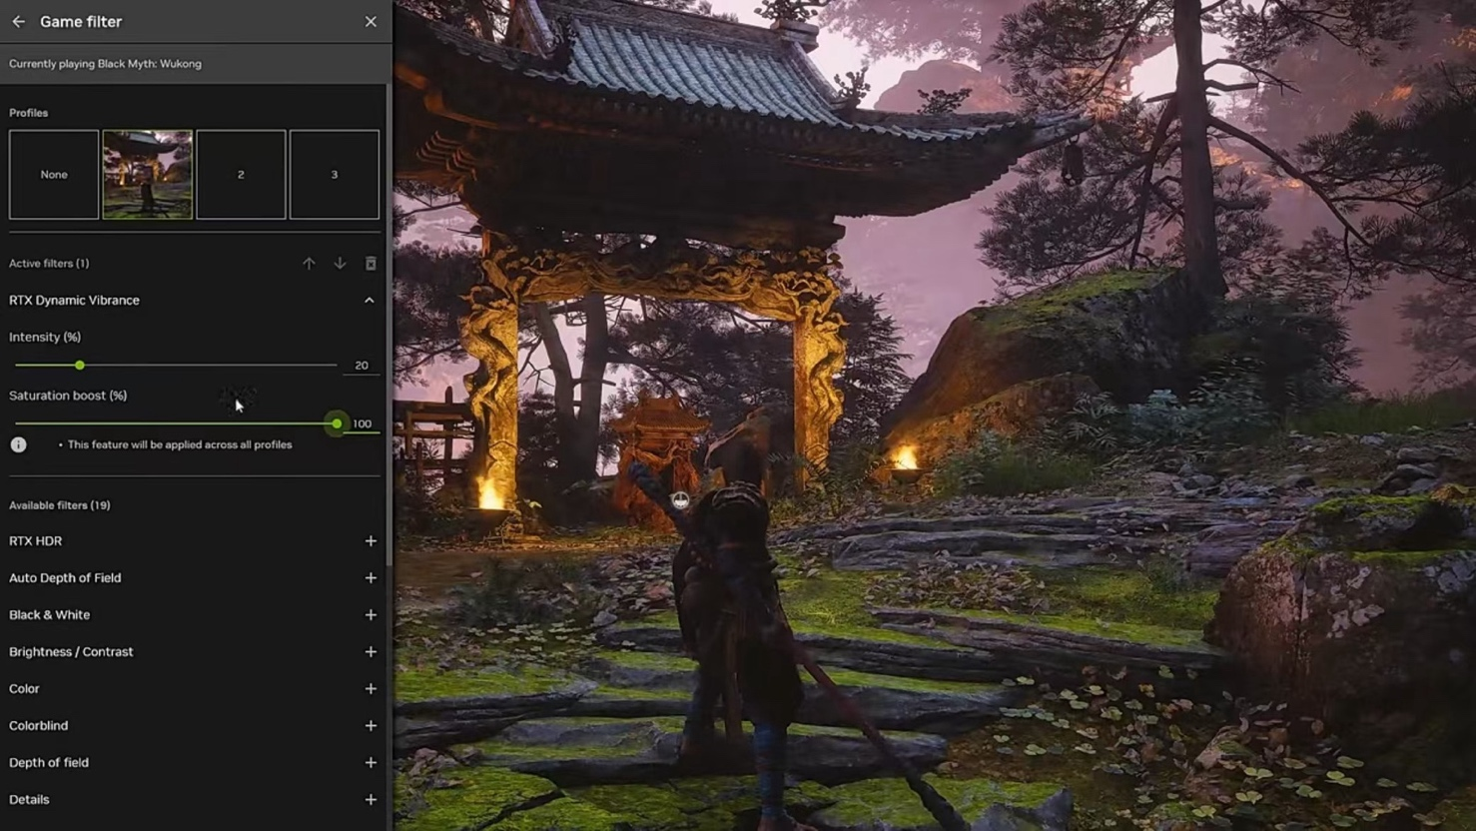Go back using the back arrow in the header
Viewport: 1476px width, 831px height.
(x=16, y=21)
